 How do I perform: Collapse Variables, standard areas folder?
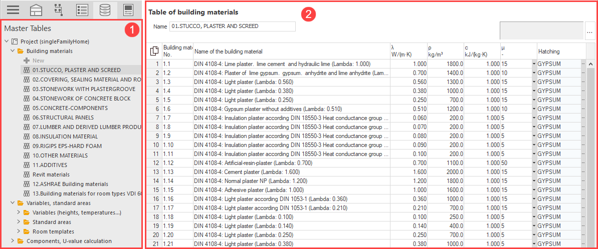[x=13, y=203]
